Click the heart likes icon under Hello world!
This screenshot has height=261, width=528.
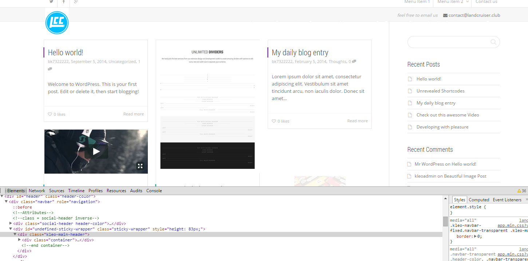pos(50,114)
